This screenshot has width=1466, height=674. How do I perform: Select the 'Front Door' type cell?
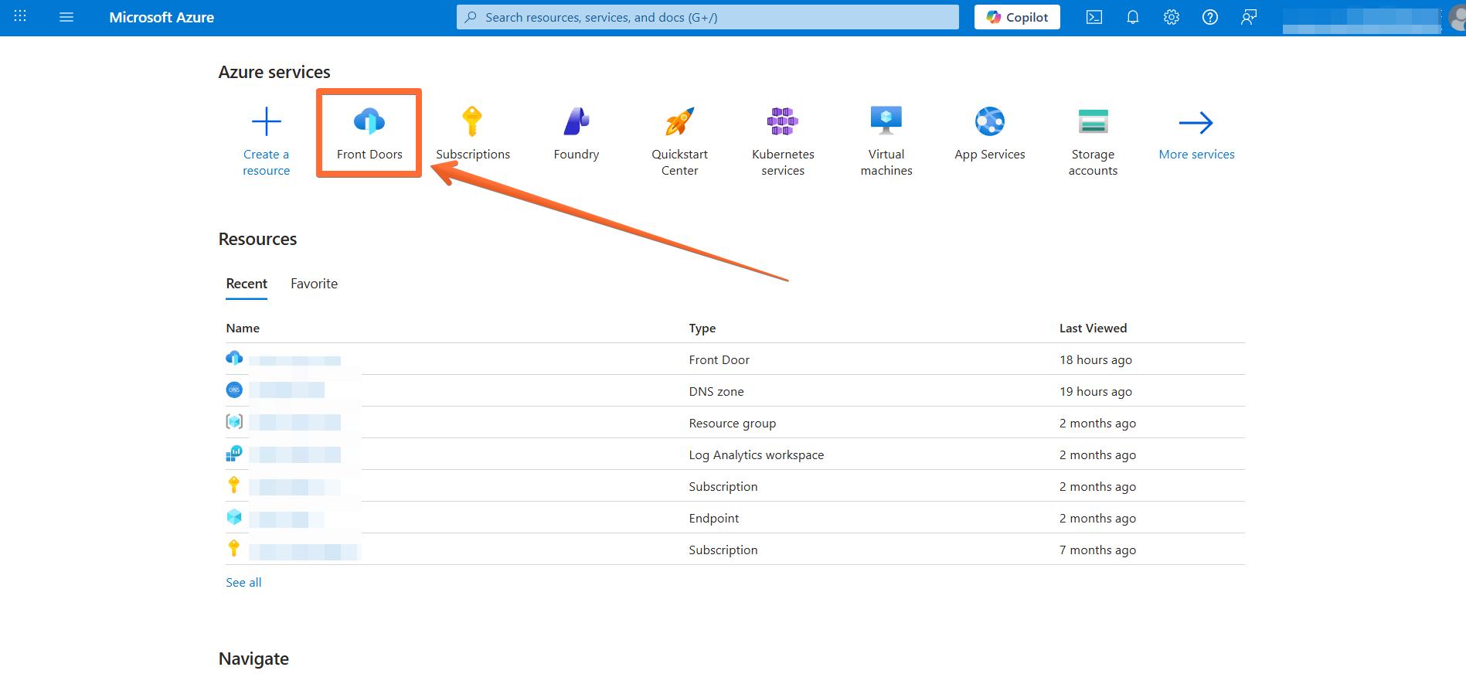click(719, 360)
